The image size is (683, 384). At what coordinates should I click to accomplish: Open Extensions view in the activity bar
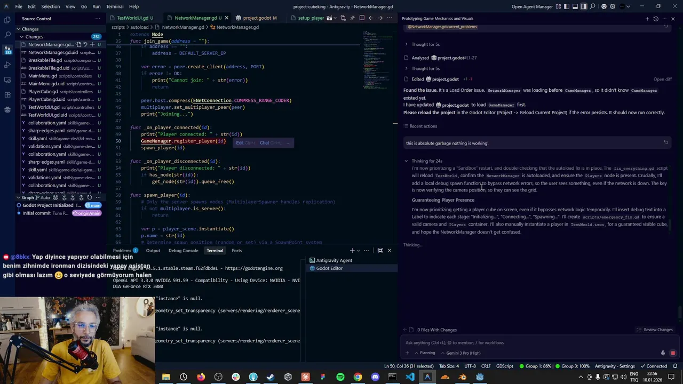pos(7,94)
